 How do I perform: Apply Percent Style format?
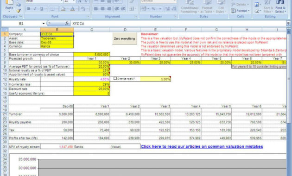pos(153,9)
